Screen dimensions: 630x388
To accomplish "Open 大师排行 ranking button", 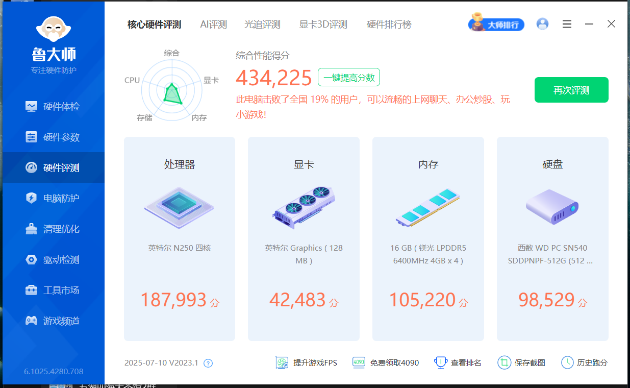I will coord(496,24).
